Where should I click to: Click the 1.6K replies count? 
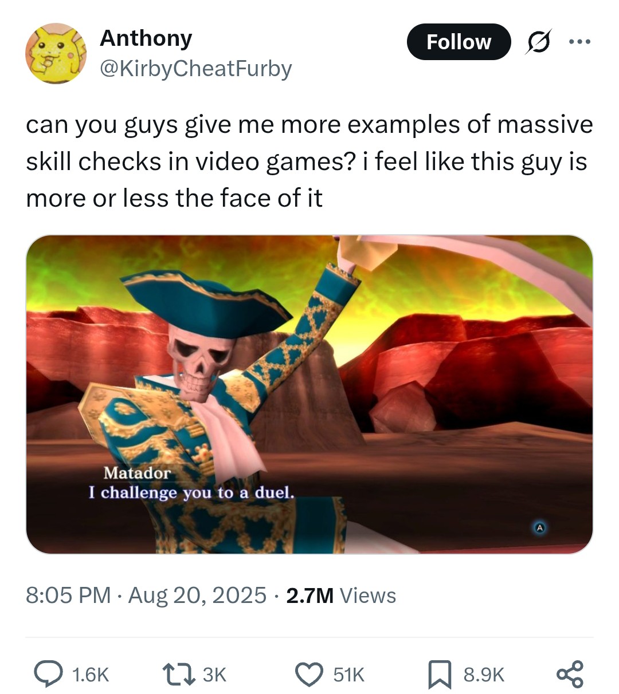(x=91, y=675)
